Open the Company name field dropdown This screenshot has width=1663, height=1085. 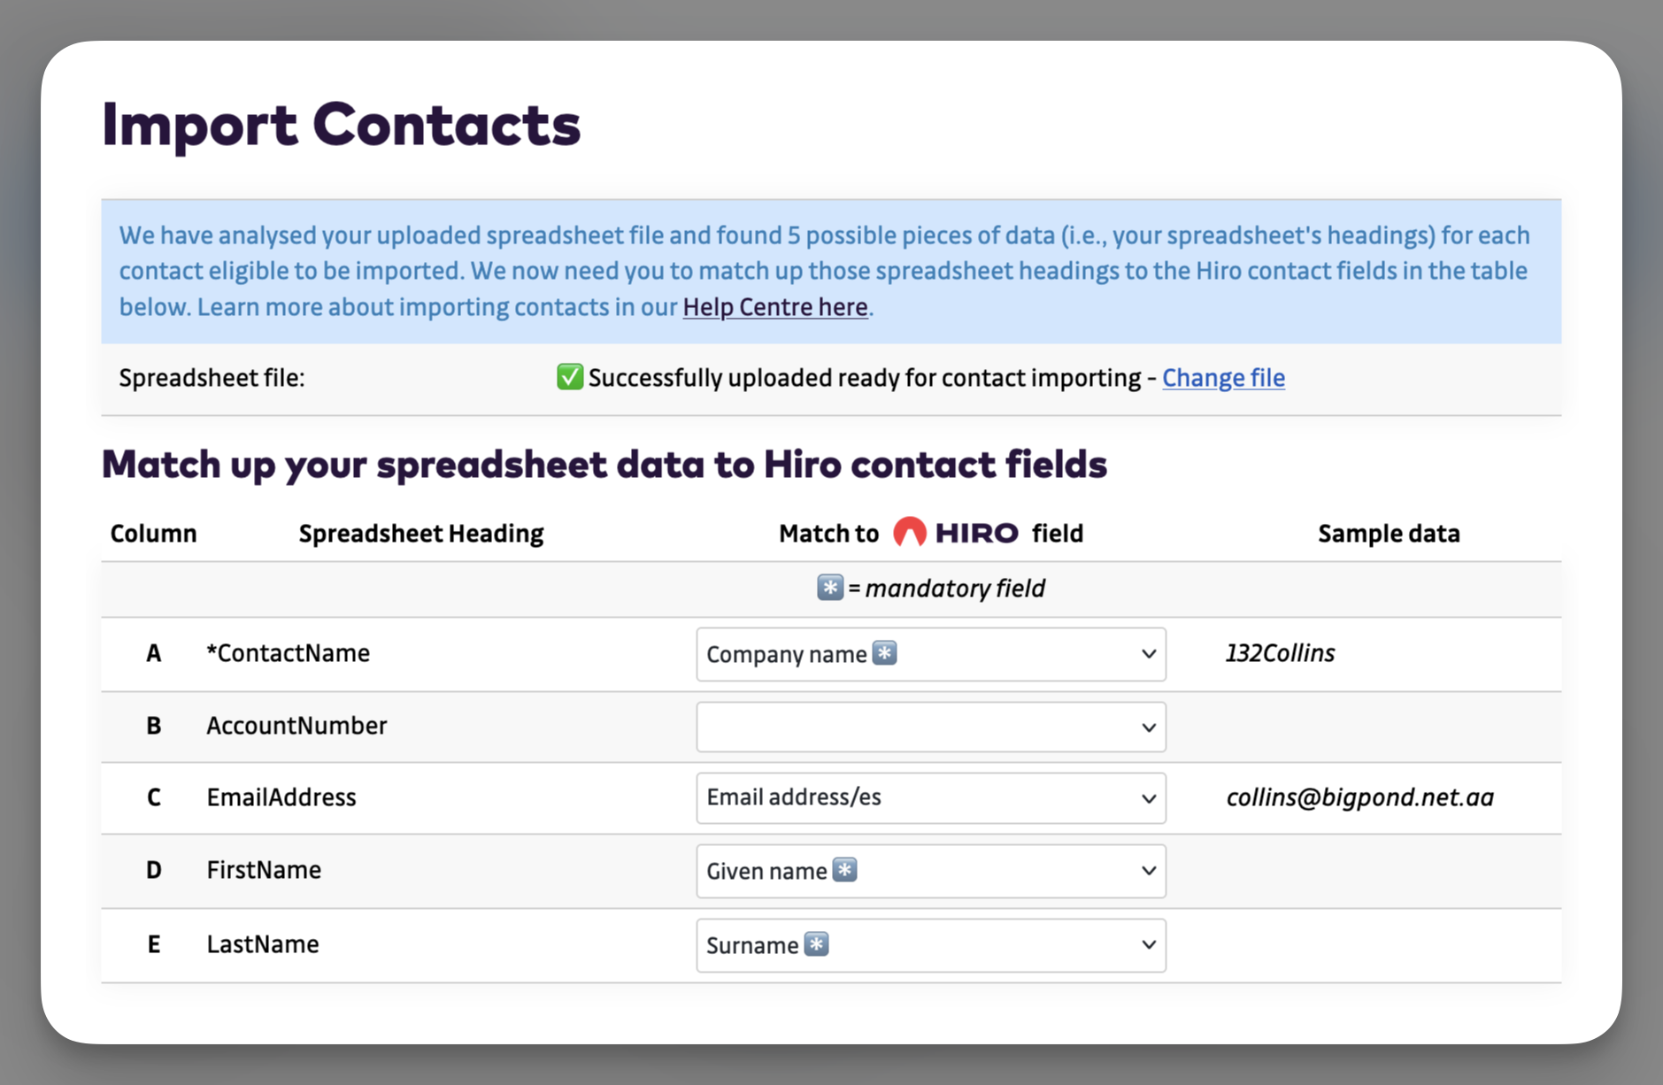pyautogui.click(x=930, y=654)
